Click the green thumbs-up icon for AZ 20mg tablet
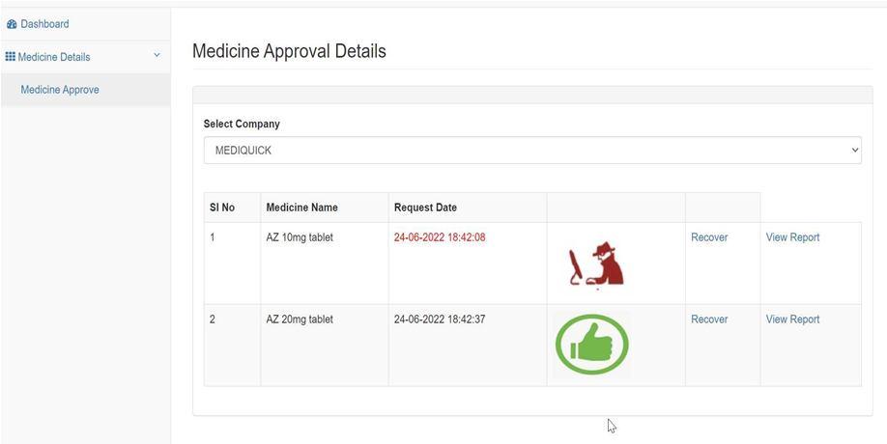 click(591, 345)
